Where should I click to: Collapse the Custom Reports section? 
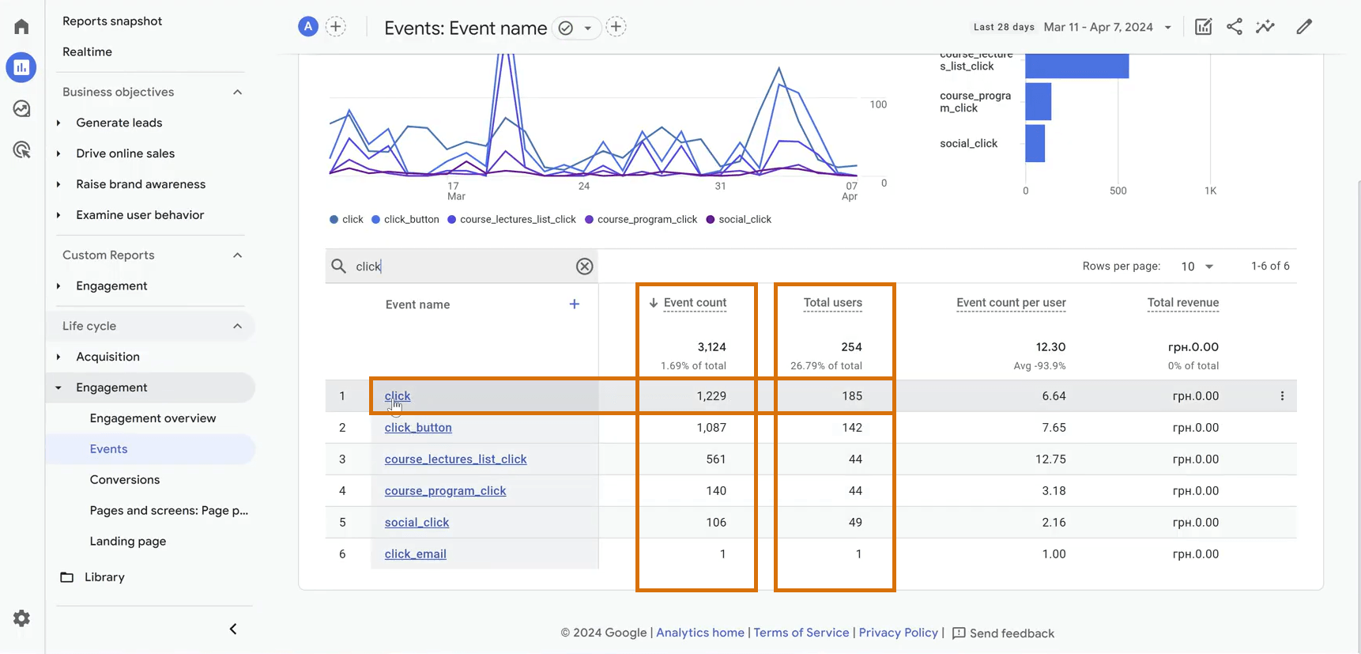[237, 255]
